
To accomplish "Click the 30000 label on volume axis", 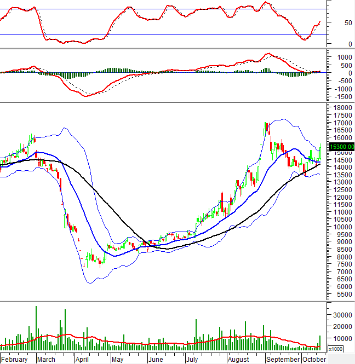I will pyautogui.click(x=341, y=315).
